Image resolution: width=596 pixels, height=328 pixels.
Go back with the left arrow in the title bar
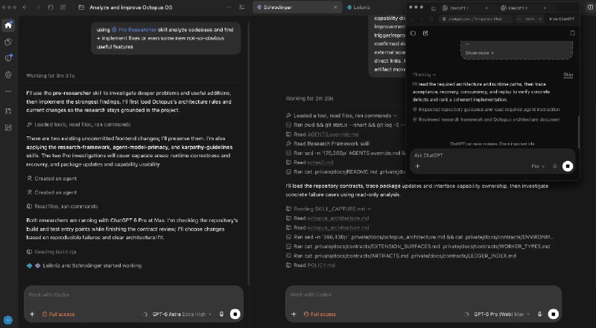(25, 7)
